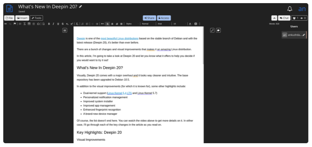Increase the indent
The image size is (312, 147).
[x=97, y=24]
